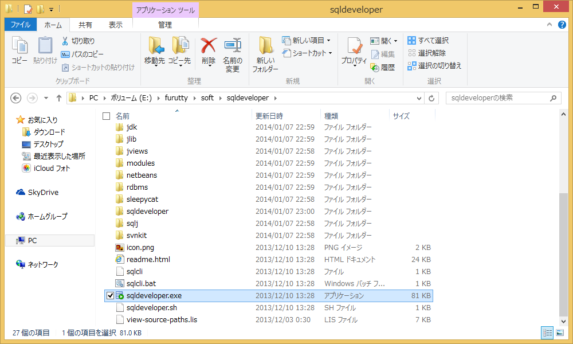Click the icon.png image file icon
Screen dimensions: 573x344
120,248
